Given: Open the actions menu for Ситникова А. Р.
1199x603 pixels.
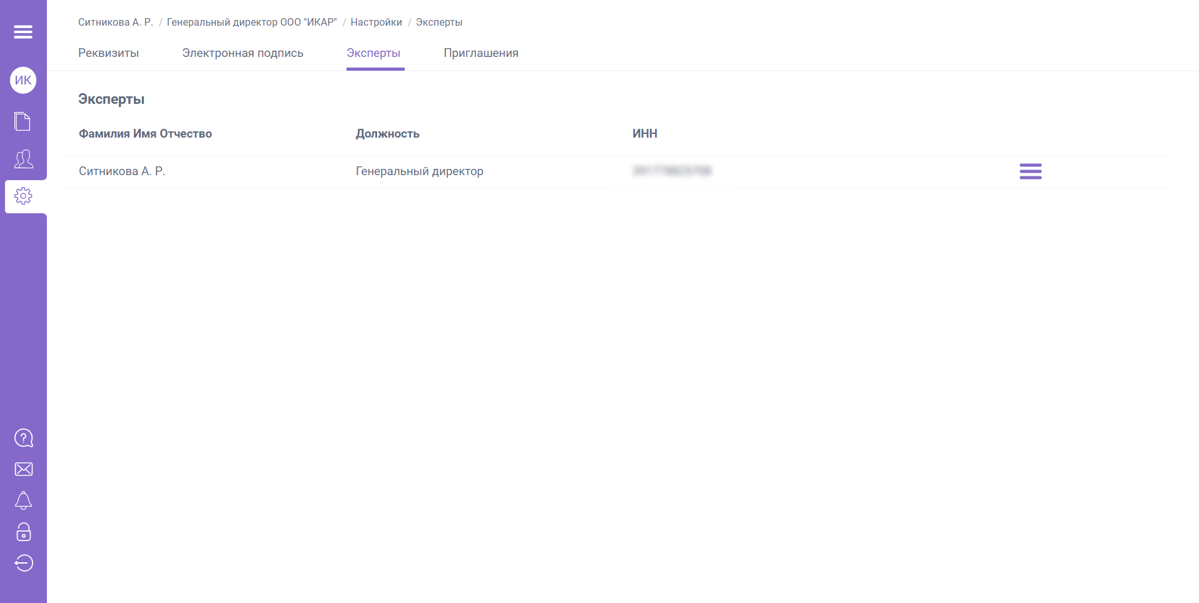Looking at the screenshot, I should 1030,171.
